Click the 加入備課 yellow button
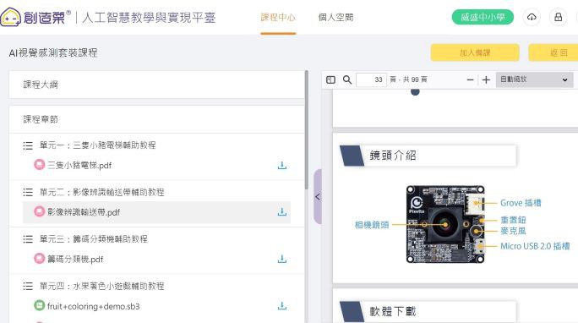Image resolution: width=578 pixels, height=323 pixels. [x=475, y=52]
